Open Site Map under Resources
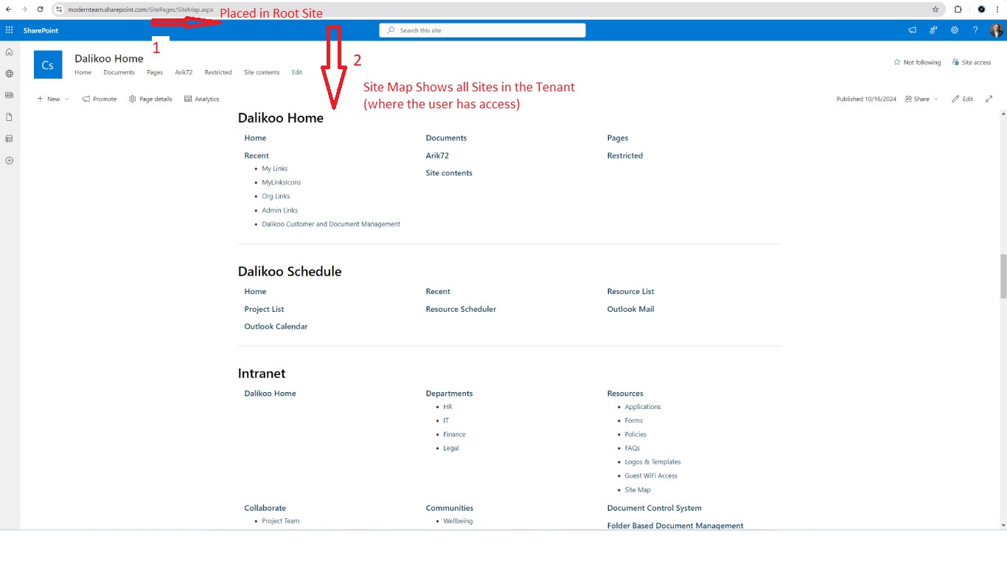This screenshot has width=1007, height=566. [x=638, y=489]
